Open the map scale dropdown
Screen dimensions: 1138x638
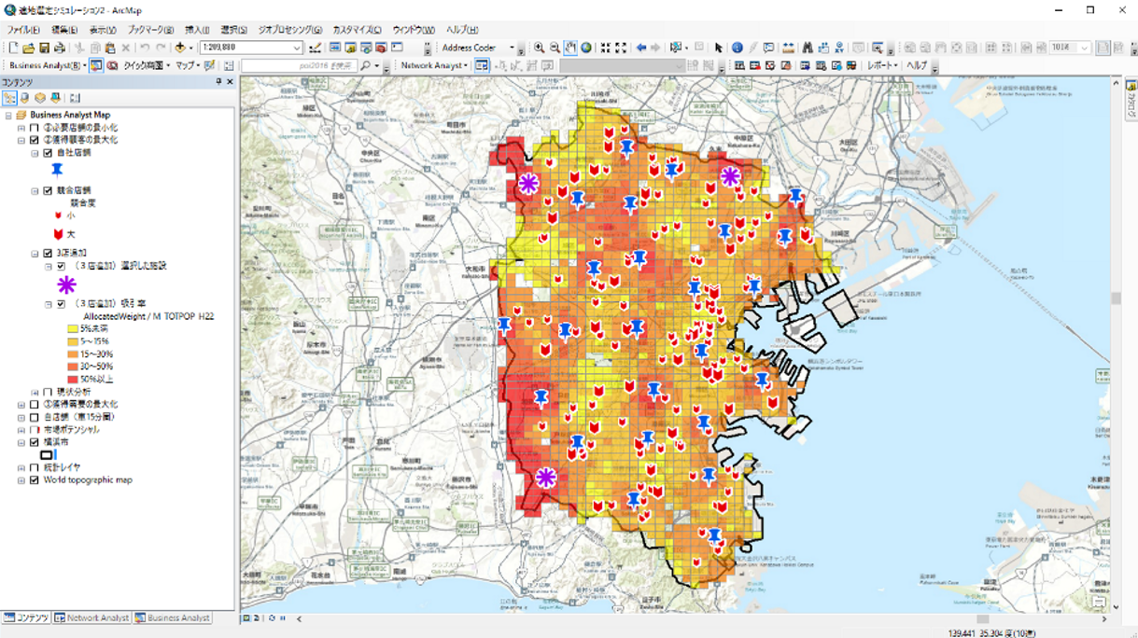point(297,49)
